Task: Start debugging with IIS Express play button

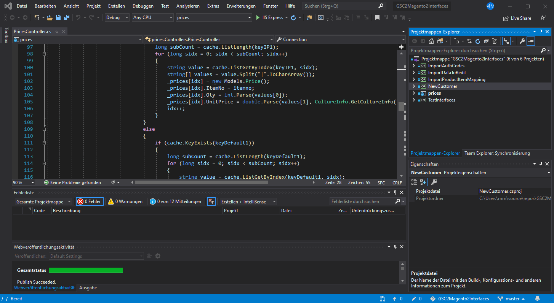Action: coord(258,17)
